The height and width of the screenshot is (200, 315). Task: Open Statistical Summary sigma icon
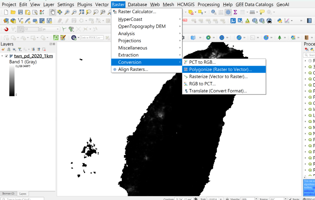click(x=235, y=12)
